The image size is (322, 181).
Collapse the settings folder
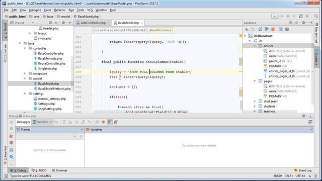click(x=25, y=94)
